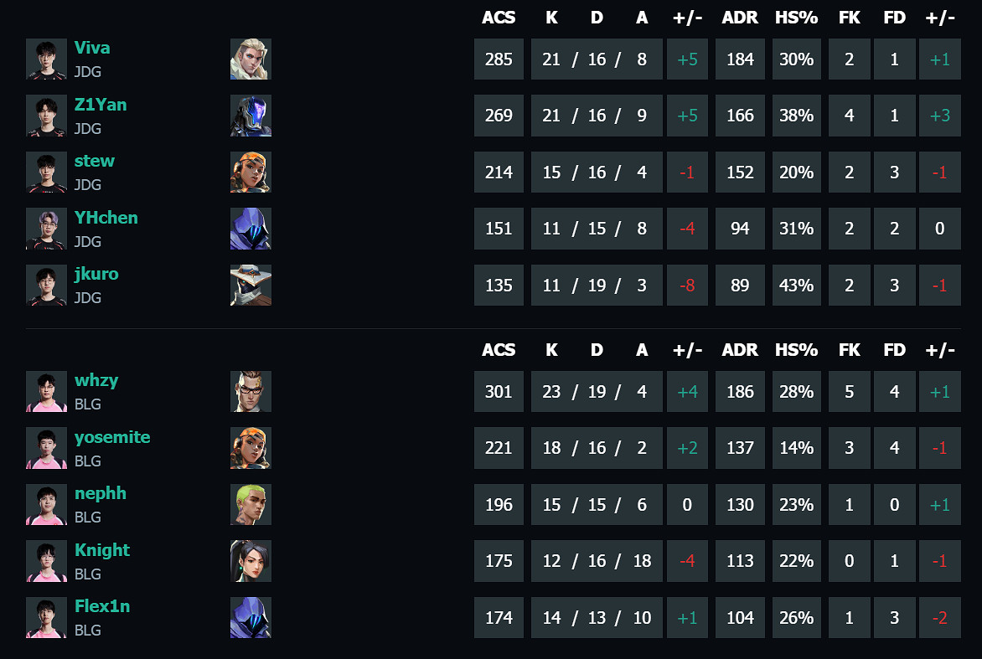
Task: Open Viva's player profile
Action: click(x=92, y=48)
